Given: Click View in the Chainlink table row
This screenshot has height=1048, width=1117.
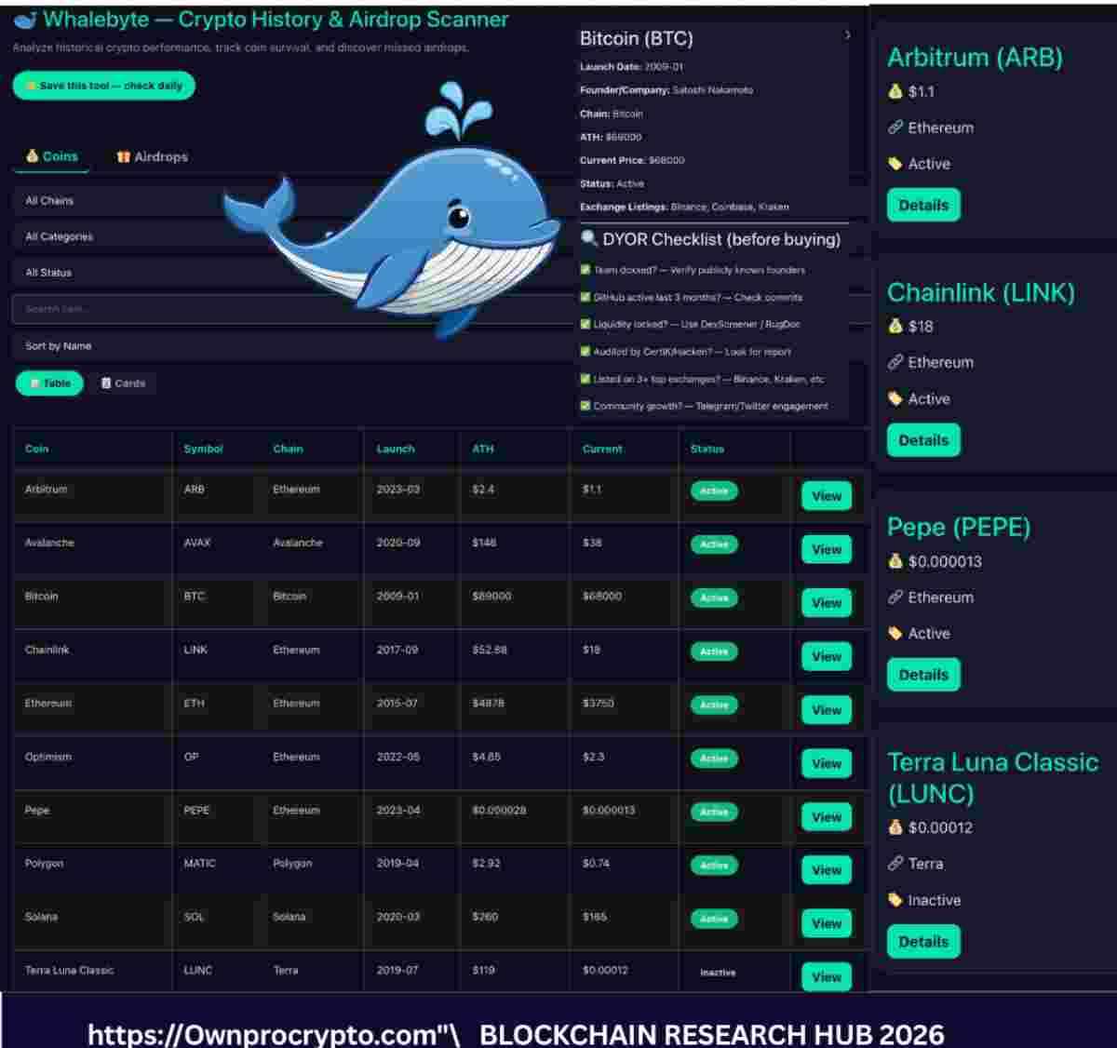Looking at the screenshot, I should tap(827, 656).
